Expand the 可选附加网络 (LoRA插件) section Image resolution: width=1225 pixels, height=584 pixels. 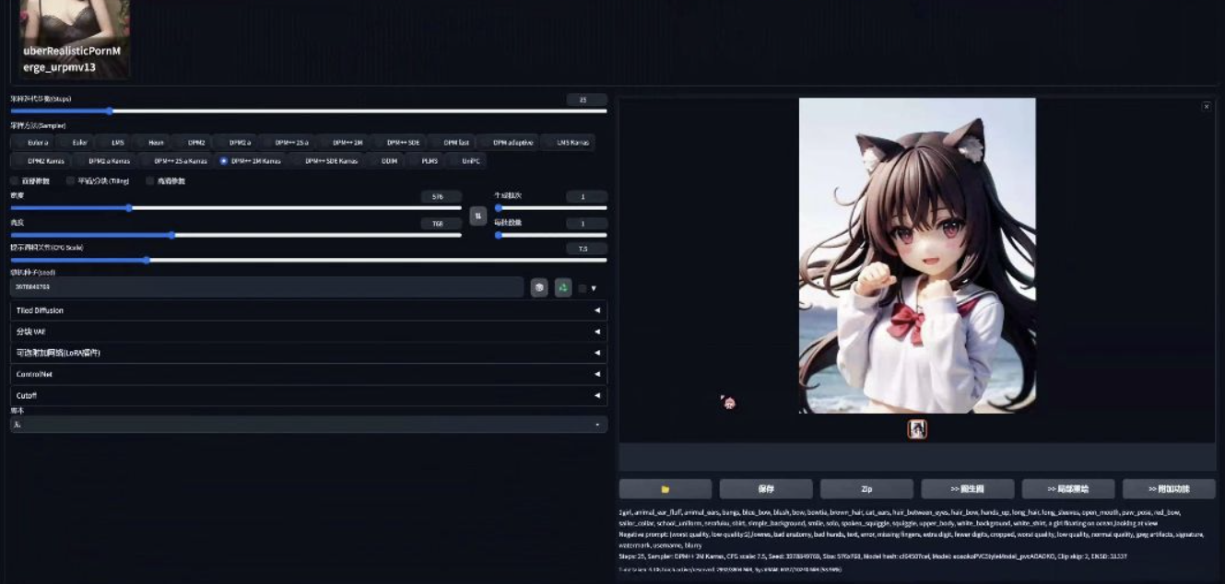pos(308,353)
